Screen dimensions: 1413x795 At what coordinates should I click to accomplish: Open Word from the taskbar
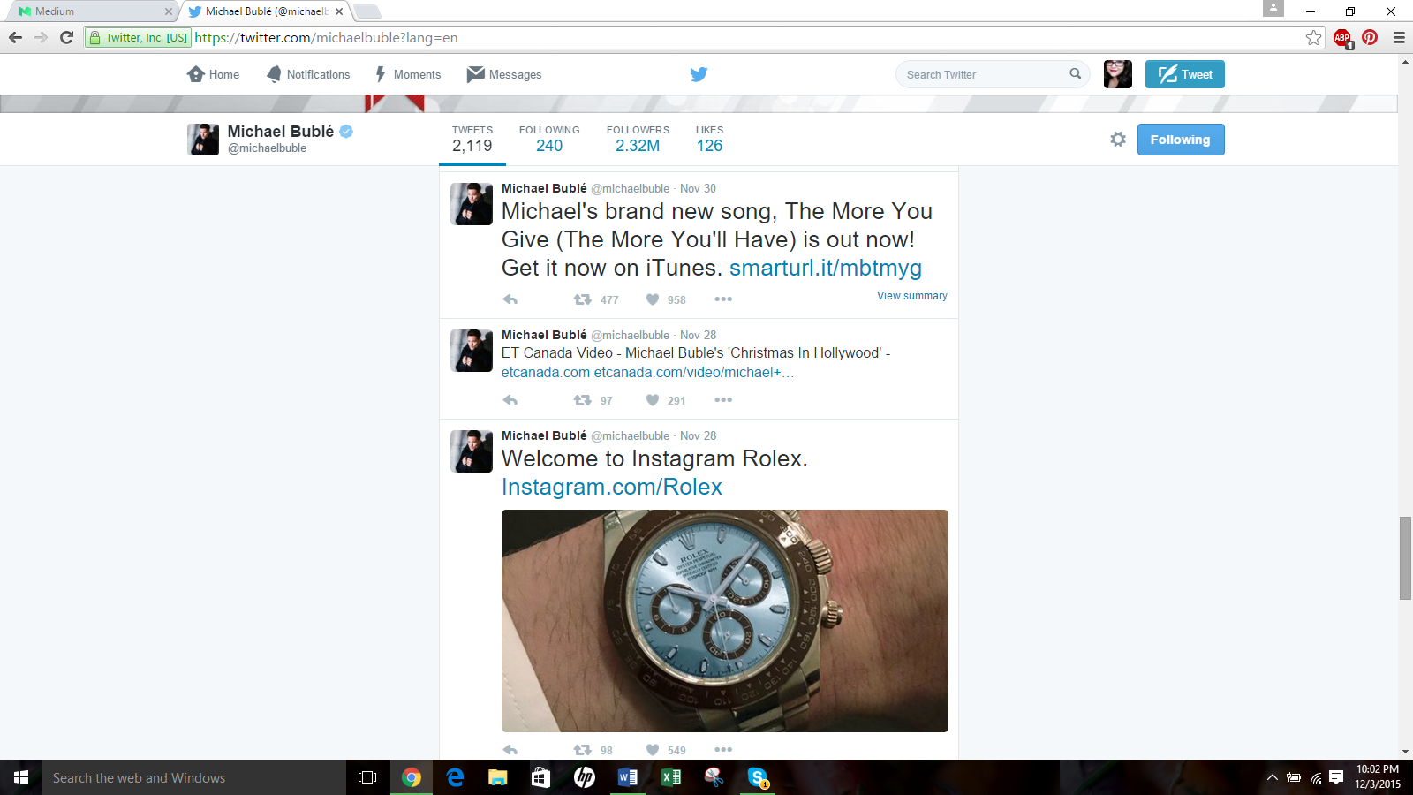point(628,777)
